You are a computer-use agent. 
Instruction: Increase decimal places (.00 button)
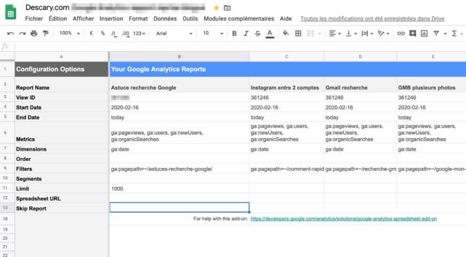click(126, 33)
